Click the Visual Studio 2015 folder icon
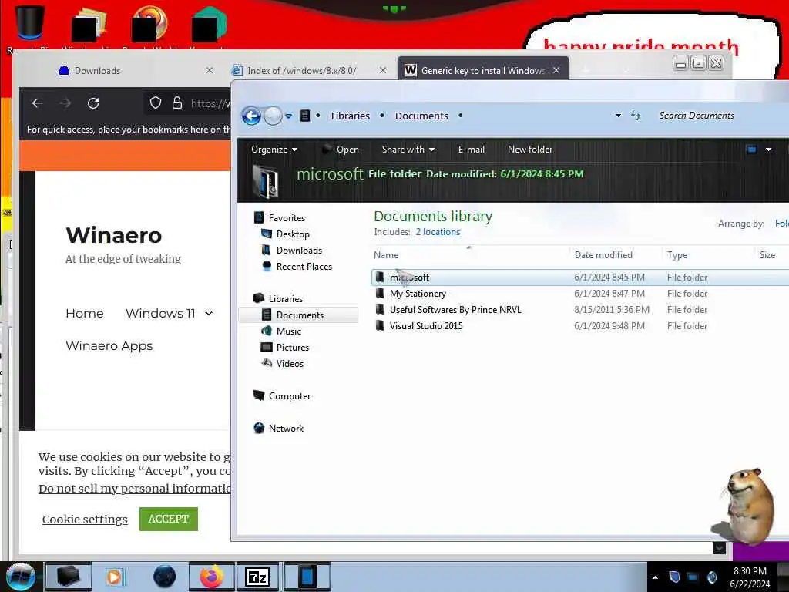 (380, 326)
